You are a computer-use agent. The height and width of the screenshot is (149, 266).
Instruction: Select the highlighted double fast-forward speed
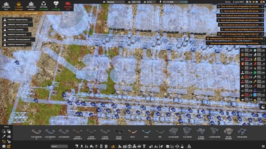click(x=254, y=2)
